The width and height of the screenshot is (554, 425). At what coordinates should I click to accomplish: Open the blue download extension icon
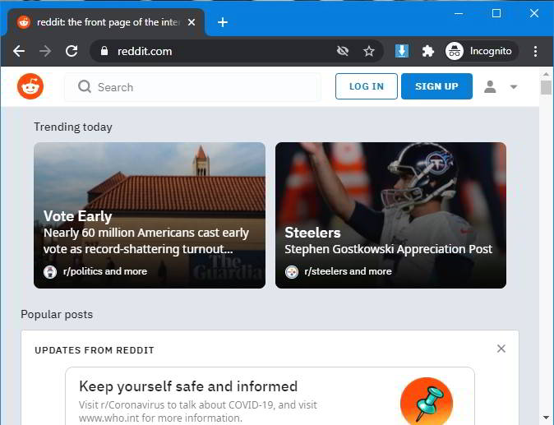point(402,51)
